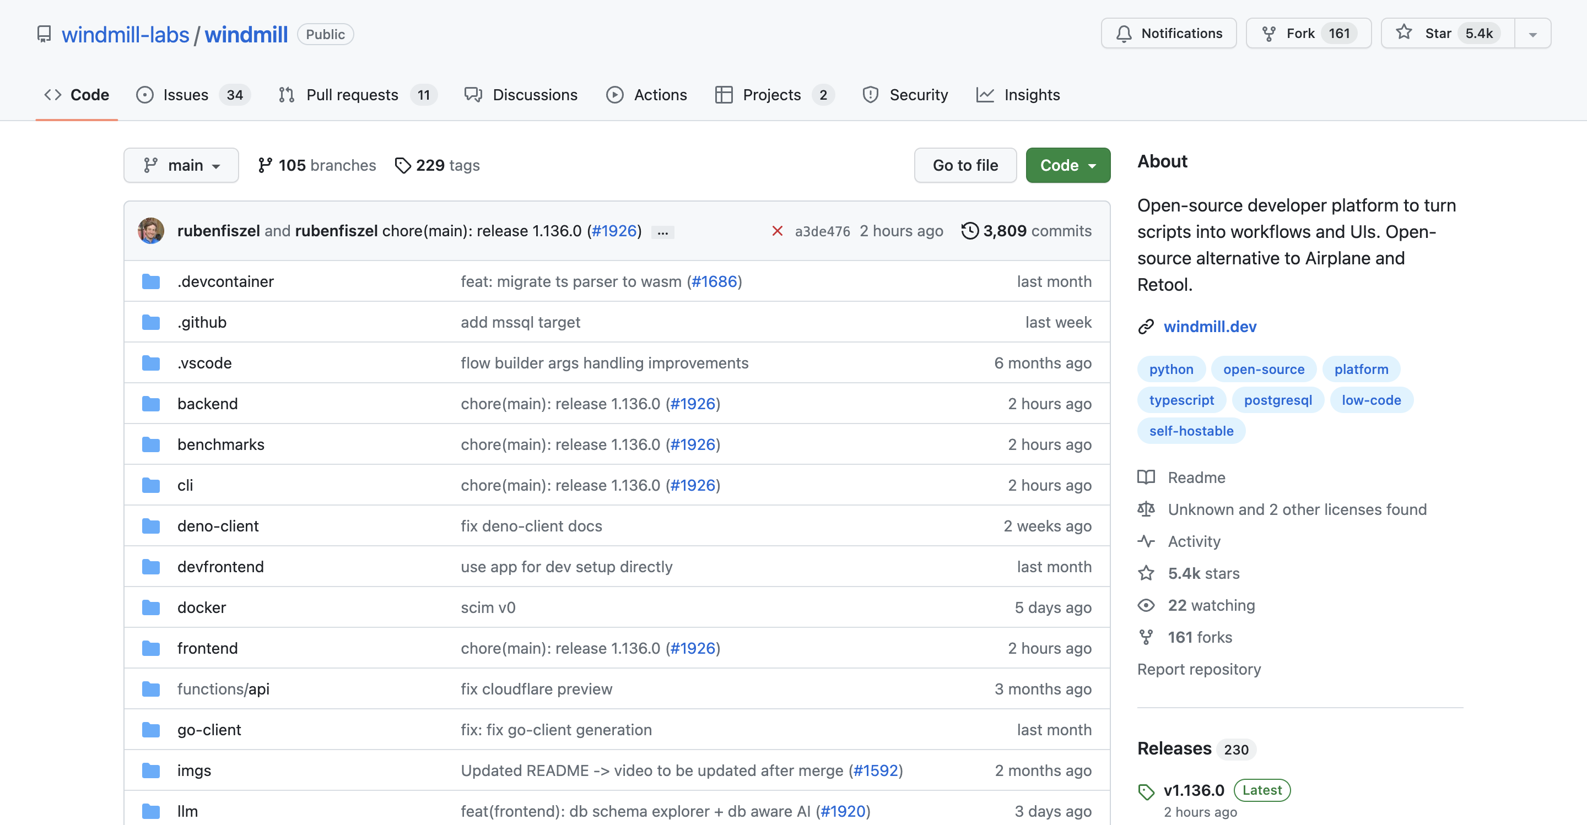Screen dimensions: 1587x825
Task: Select the typescript topic tag
Action: pos(1181,400)
